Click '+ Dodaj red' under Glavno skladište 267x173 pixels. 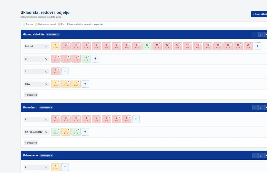tap(31, 95)
